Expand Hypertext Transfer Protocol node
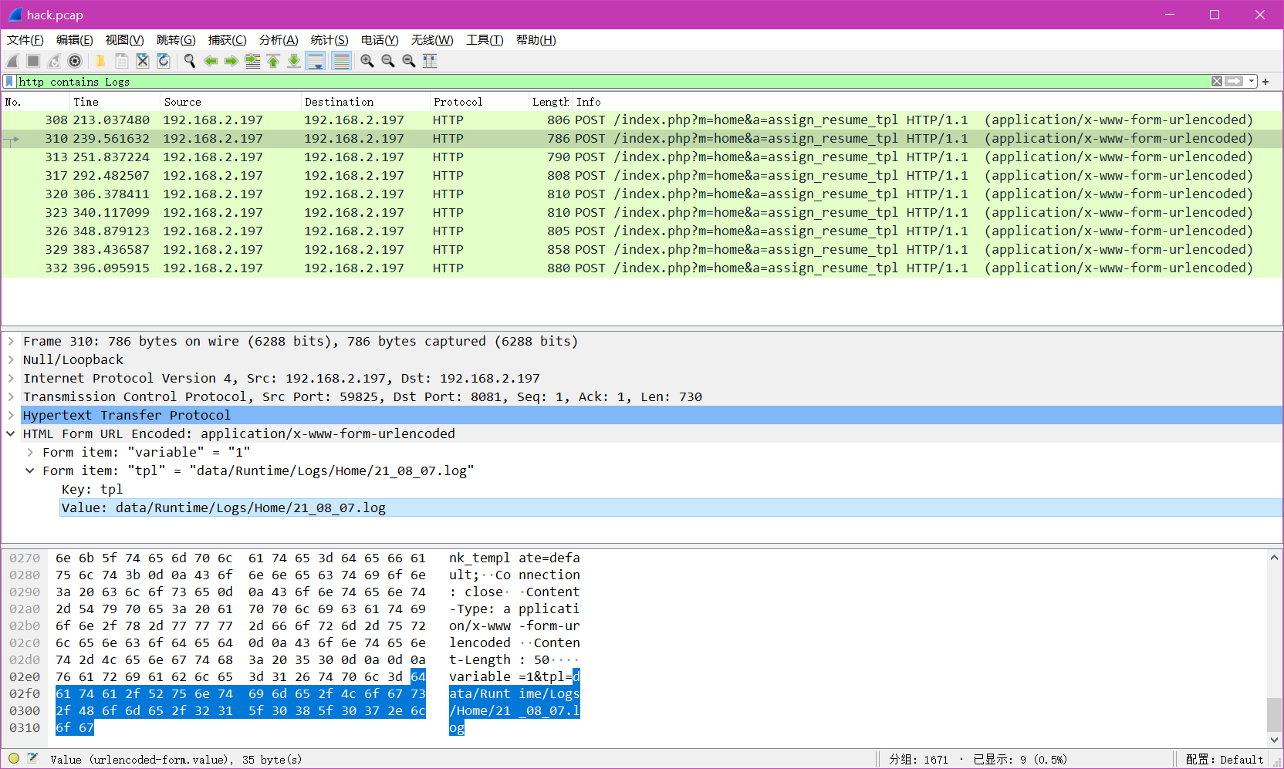This screenshot has width=1284, height=769. point(11,415)
